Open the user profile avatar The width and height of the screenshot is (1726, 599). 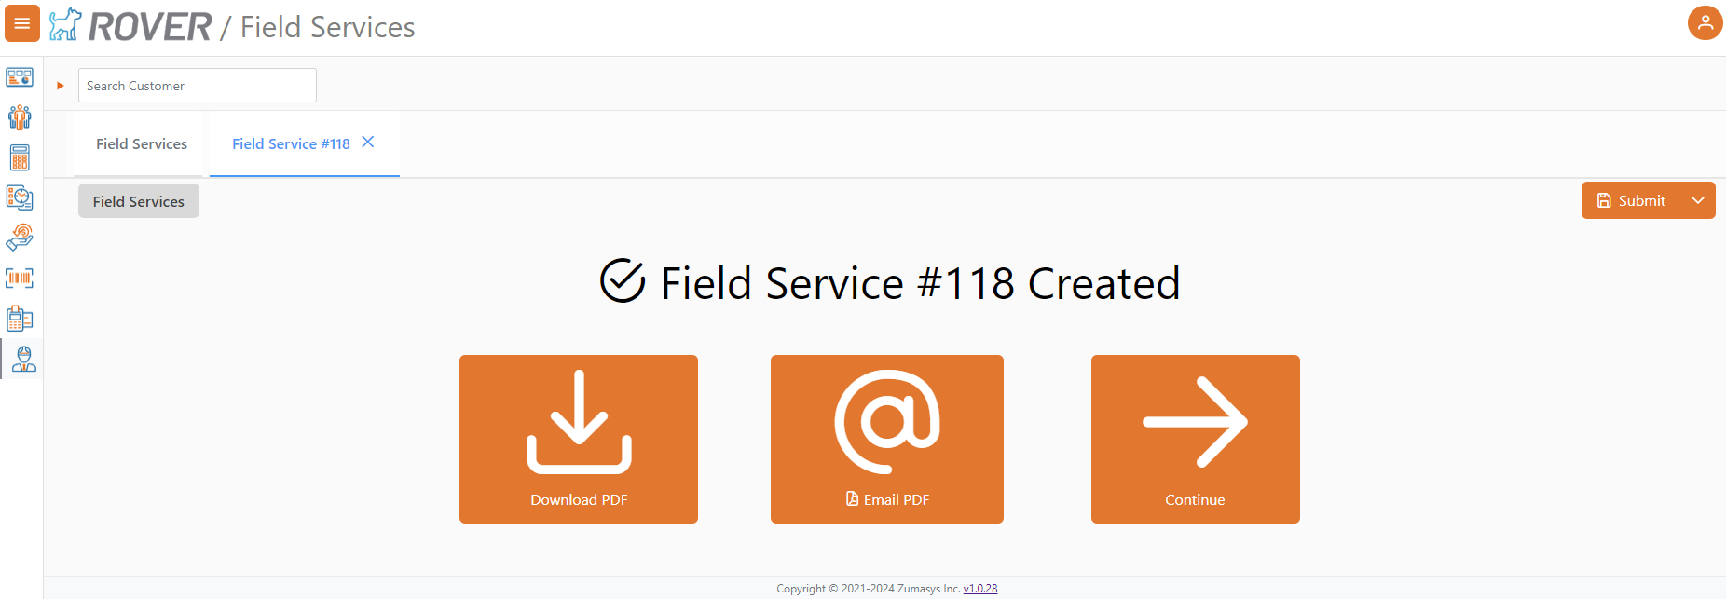pyautogui.click(x=1705, y=23)
